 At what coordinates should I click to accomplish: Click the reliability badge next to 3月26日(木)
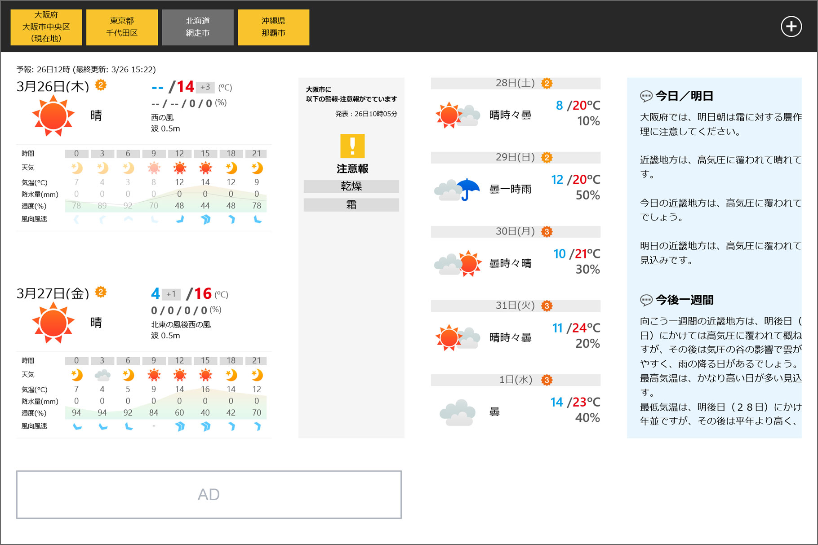coord(101,85)
